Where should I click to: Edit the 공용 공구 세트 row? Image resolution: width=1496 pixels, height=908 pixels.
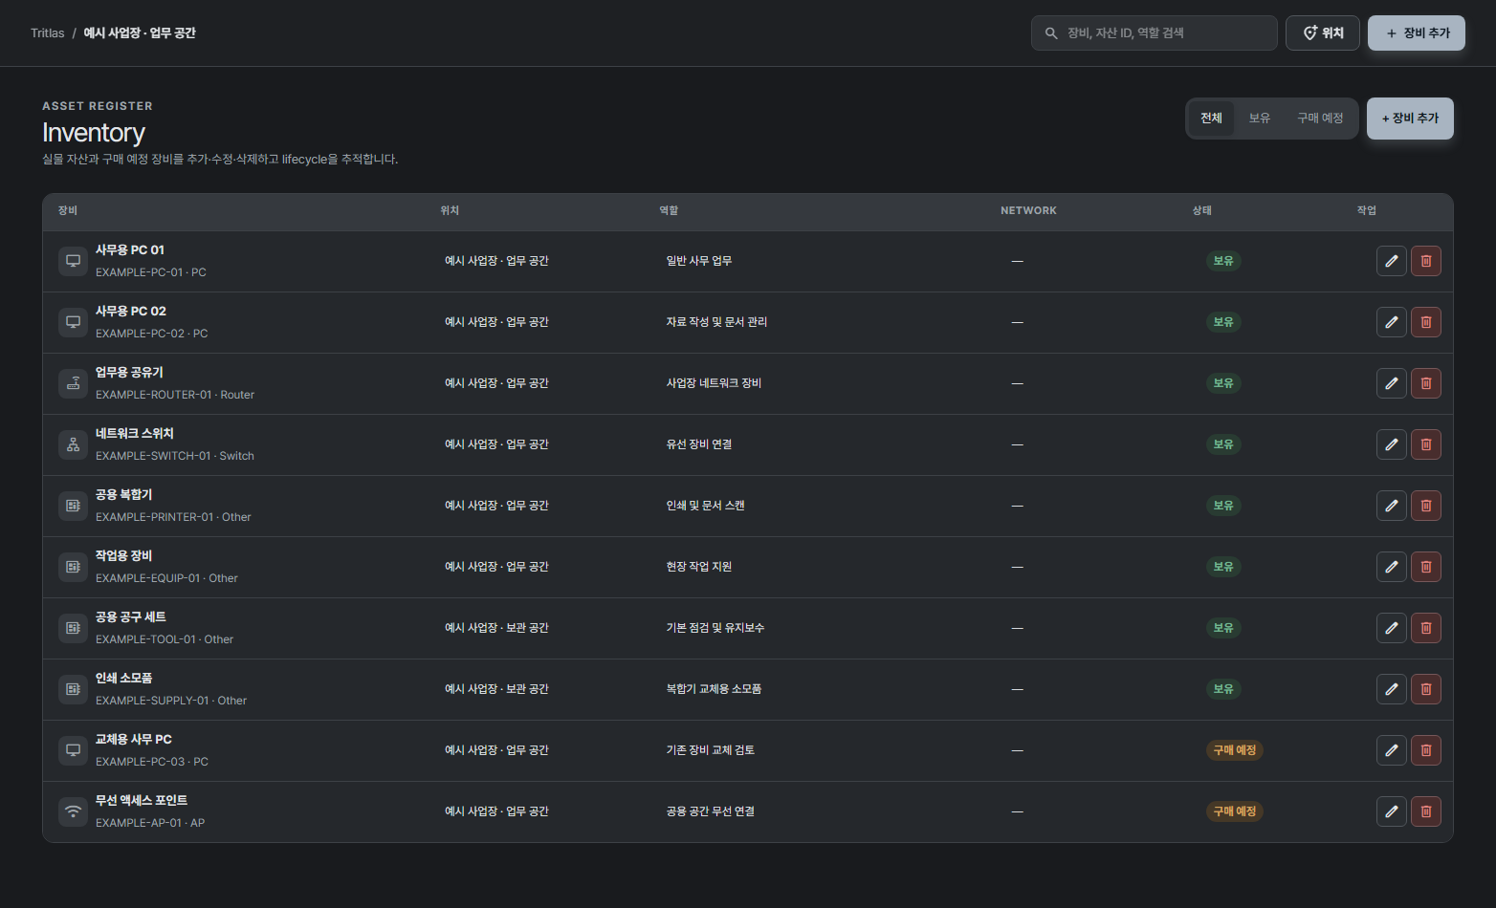point(1392,628)
